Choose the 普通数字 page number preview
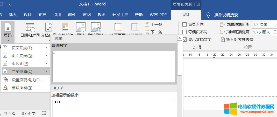This screenshot has width=277, height=117. [114, 67]
